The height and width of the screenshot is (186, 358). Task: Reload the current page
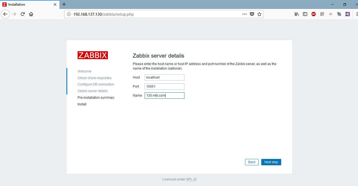(x=23, y=14)
